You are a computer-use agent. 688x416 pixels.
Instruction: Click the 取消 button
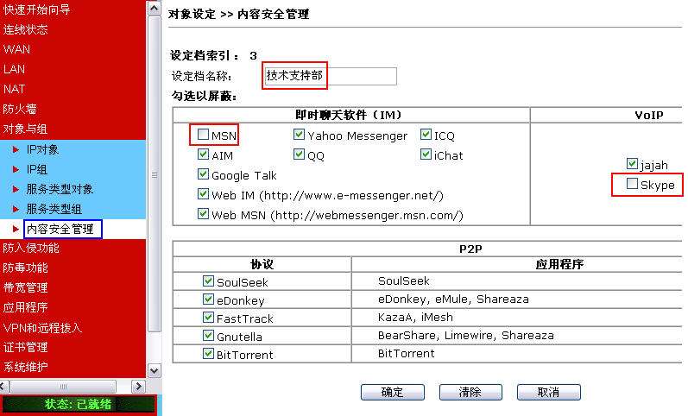(x=548, y=392)
